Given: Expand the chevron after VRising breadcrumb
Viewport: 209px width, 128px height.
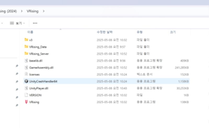Looking at the screenshot, I should coord(44,11).
